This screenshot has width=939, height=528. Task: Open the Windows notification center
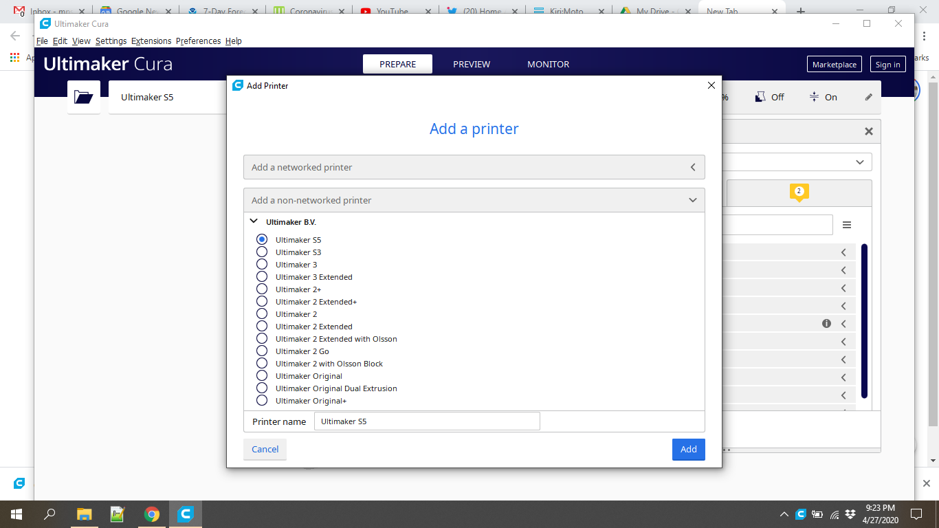(x=916, y=514)
